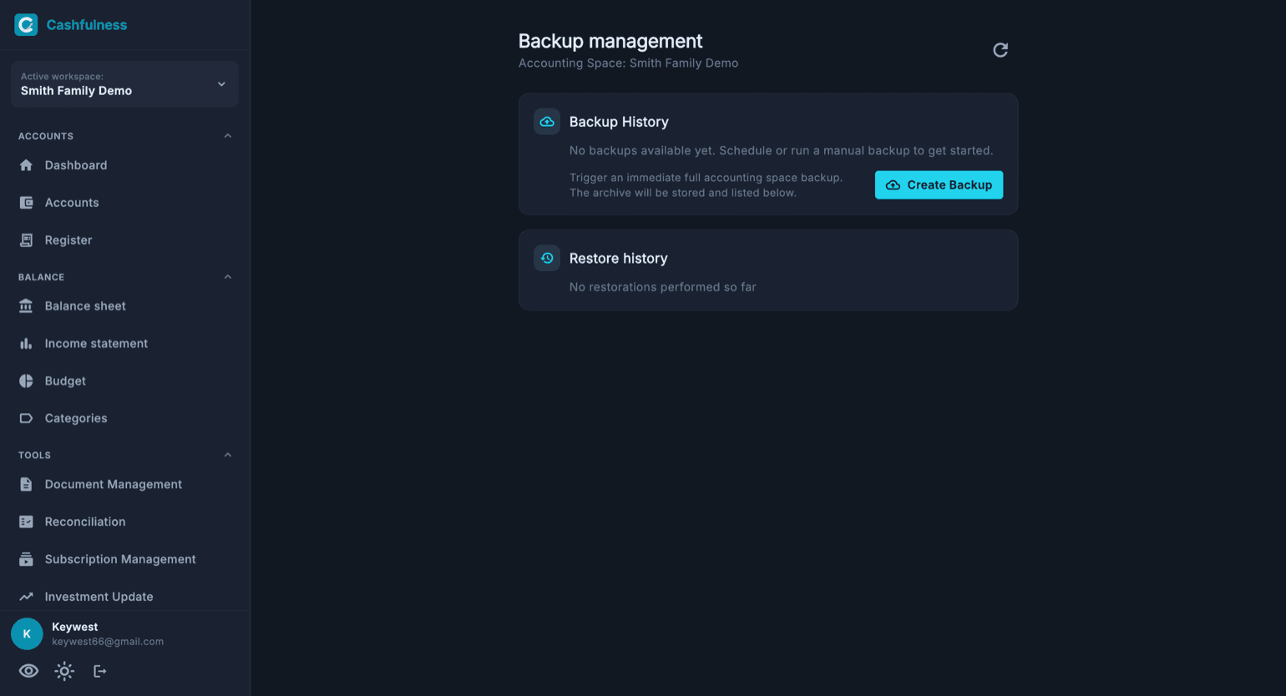Collapse the ACCOUNTS section chevron
Screen dimensions: 1286x696
228,136
